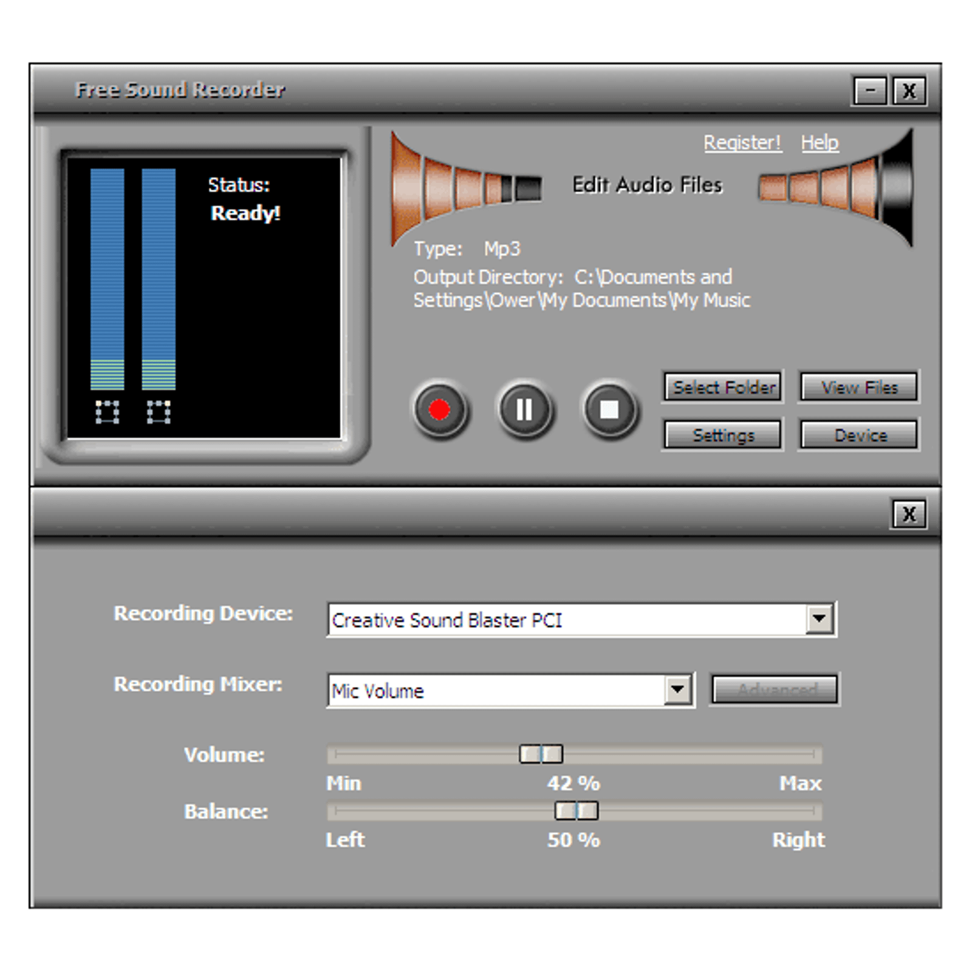The width and height of the screenshot is (972, 972).
Task: Click the Device button
Action: [859, 435]
